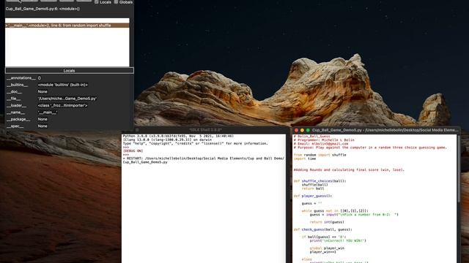
Task: Click the IDLE Shell 3.9.8 window title bar
Action: 205,130
